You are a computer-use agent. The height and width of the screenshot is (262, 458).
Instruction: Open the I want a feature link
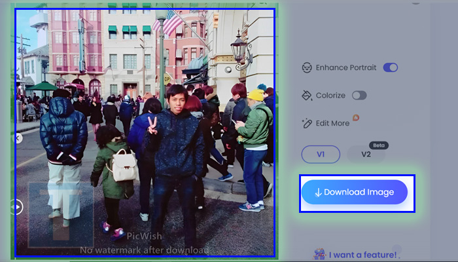[362, 255]
